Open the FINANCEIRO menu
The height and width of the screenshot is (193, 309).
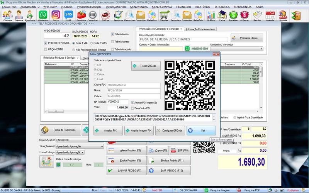click(183, 7)
